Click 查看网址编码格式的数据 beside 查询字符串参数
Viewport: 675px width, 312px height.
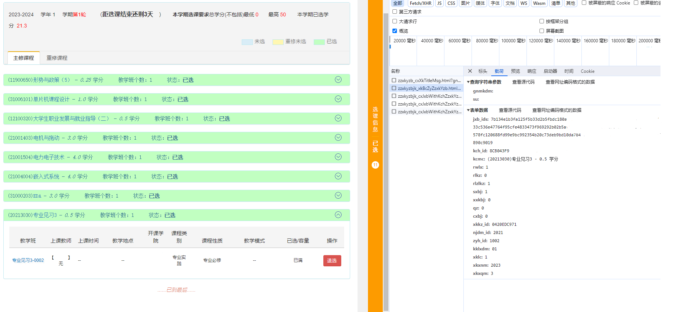click(570, 82)
